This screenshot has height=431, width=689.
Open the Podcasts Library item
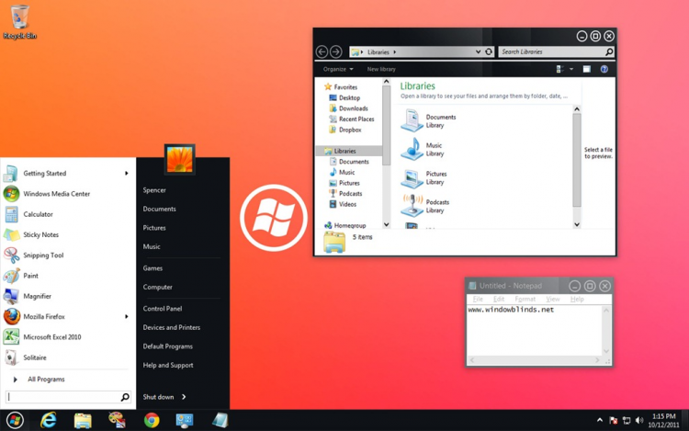click(x=425, y=206)
